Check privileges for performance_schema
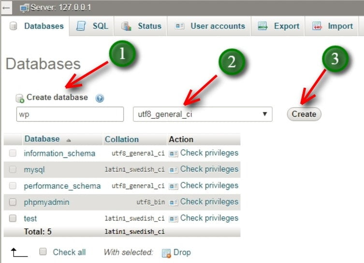The height and width of the screenshot is (263, 364). tap(209, 186)
